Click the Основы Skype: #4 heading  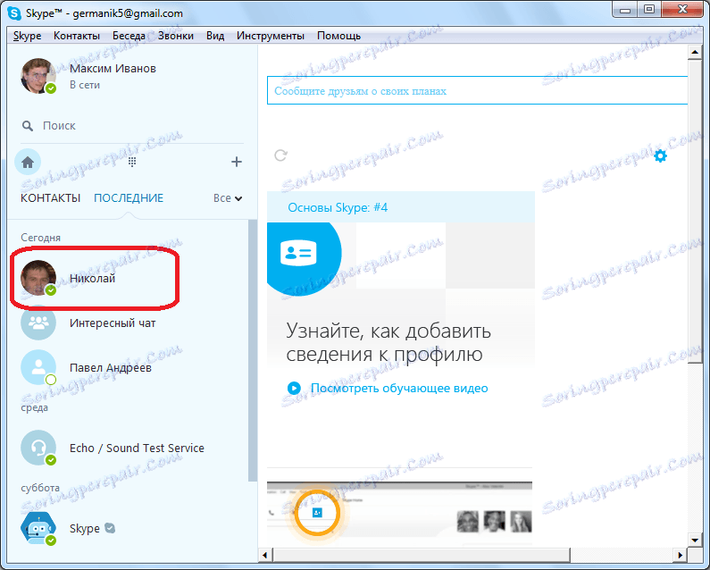coord(338,207)
